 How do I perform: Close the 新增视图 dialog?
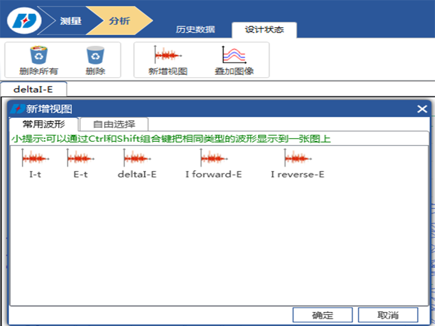point(422,109)
